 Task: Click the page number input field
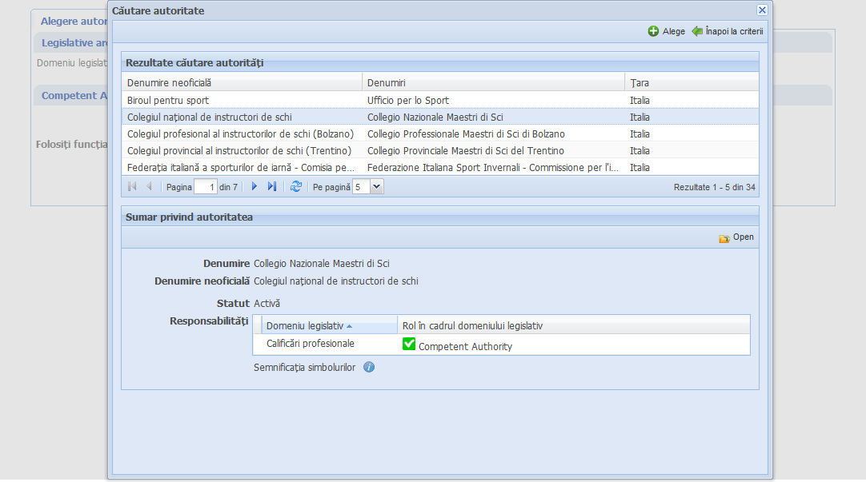pos(206,186)
